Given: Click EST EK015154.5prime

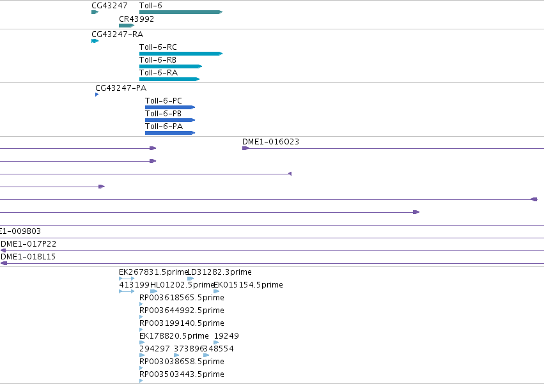Looking at the screenshot, I should [249, 285].
